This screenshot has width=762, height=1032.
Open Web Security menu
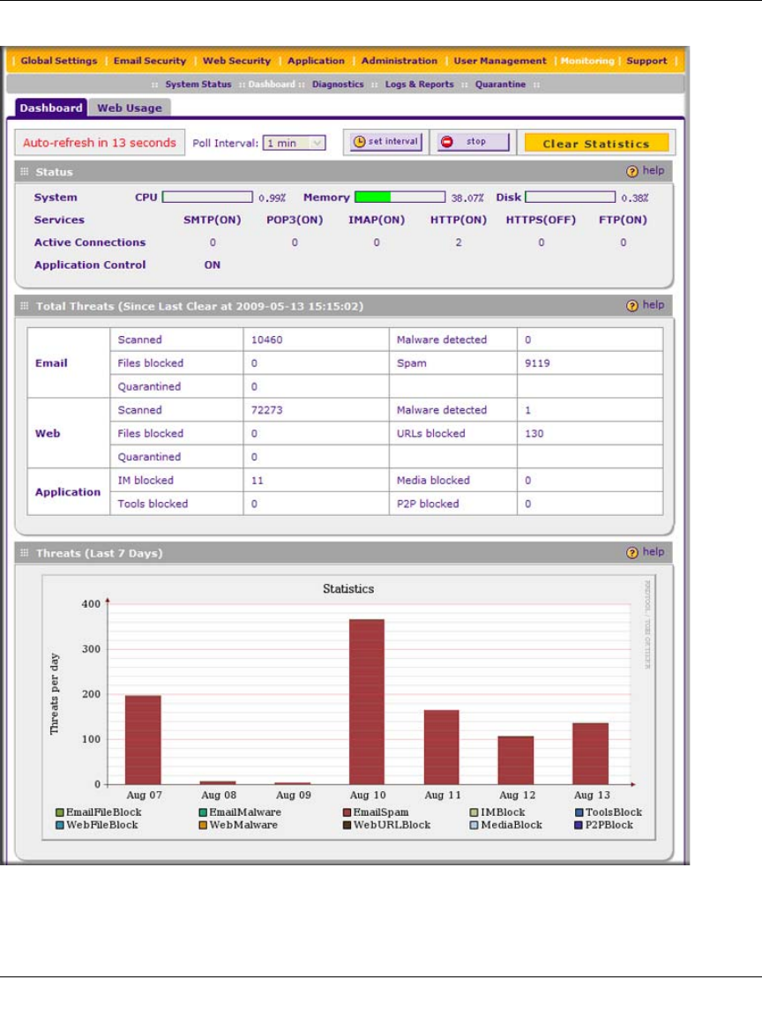pos(236,61)
